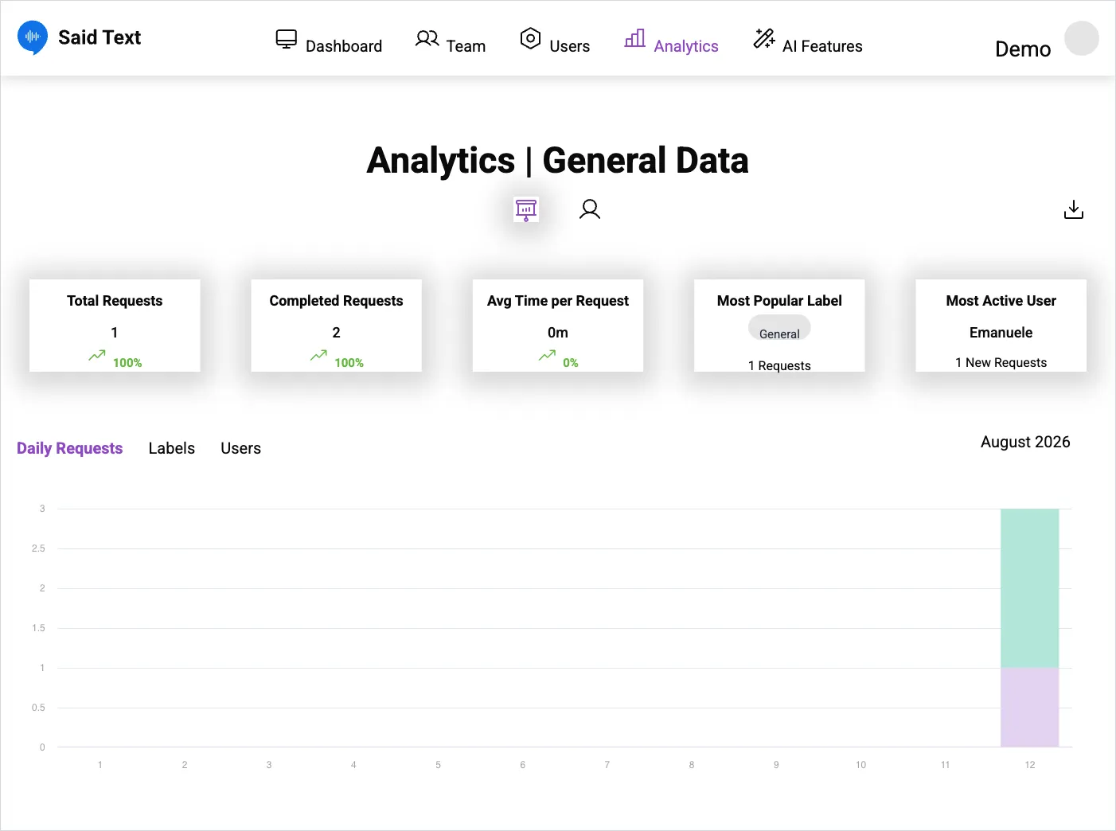Click the 100% under Completed Requests
Image resolution: width=1116 pixels, height=831 pixels.
tap(349, 362)
